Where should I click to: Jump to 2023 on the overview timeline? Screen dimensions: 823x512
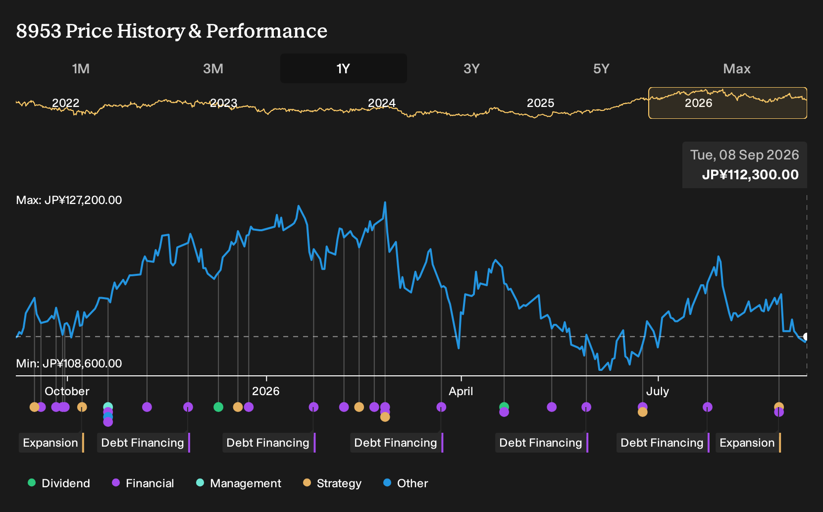click(x=224, y=103)
